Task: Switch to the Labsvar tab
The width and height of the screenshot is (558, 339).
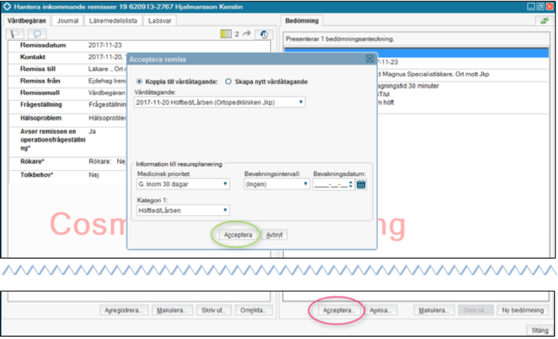Action: click(161, 21)
